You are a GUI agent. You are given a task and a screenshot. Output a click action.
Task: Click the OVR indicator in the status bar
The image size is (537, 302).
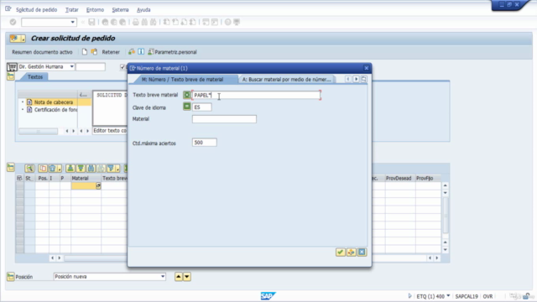click(x=487, y=296)
